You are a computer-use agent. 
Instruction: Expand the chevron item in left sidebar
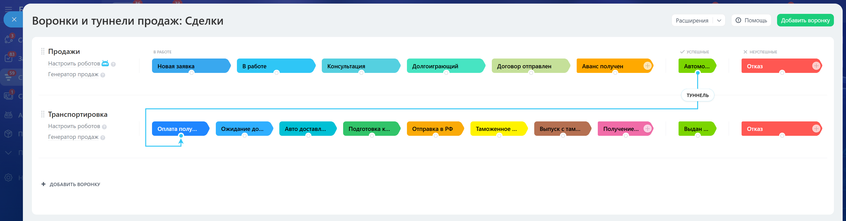click(8, 152)
